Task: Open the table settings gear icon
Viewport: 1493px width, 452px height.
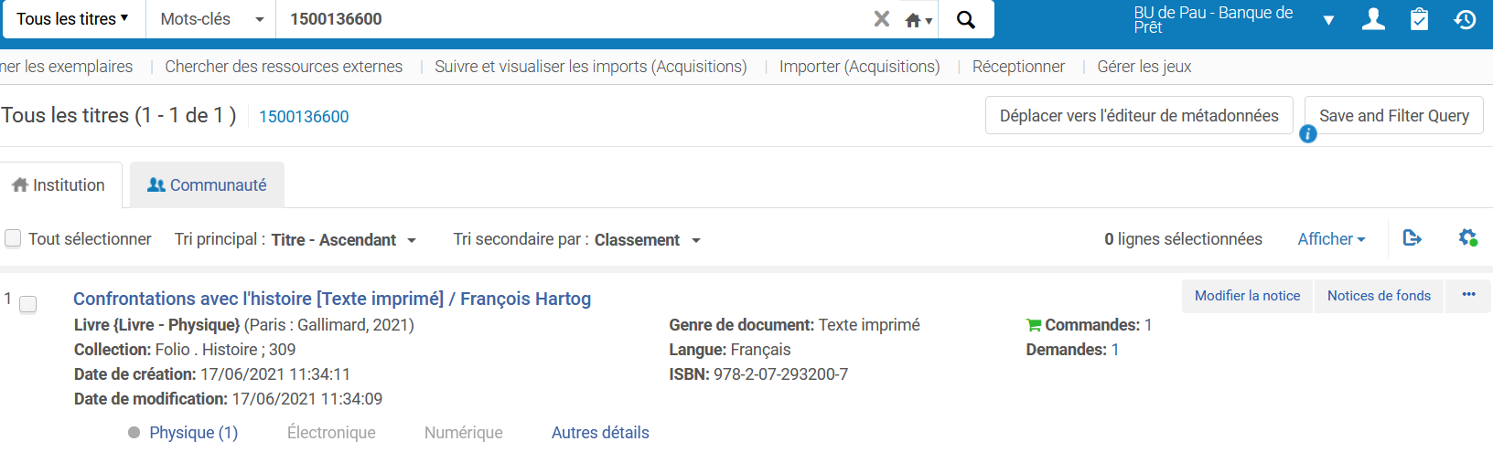Action: 1467,238
